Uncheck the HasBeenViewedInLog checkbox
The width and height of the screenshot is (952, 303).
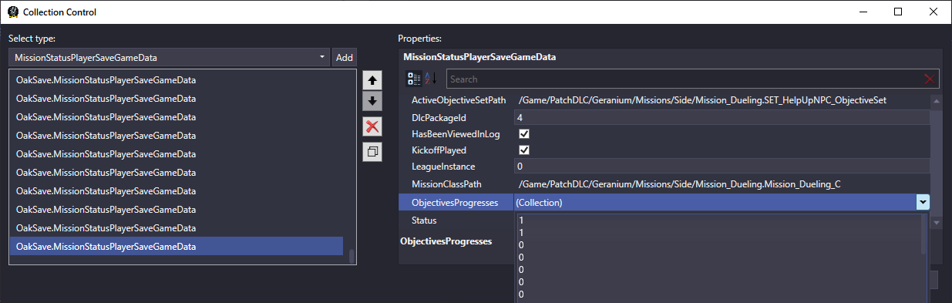click(x=524, y=133)
